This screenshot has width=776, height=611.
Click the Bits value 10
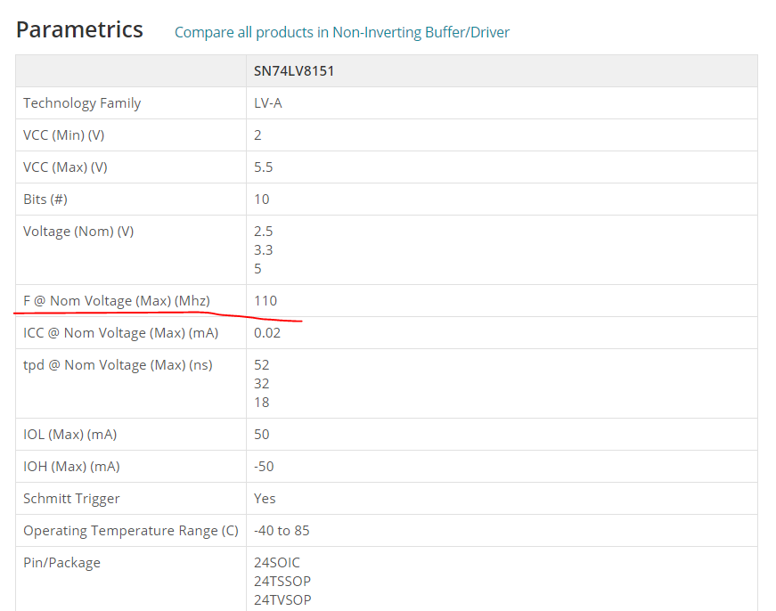262,200
